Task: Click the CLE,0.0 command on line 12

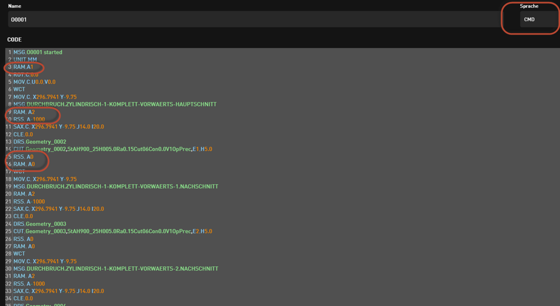Action: click(23, 134)
